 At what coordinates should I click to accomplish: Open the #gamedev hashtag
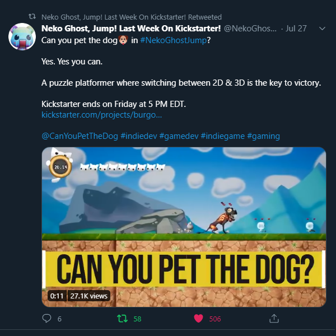[179, 136]
